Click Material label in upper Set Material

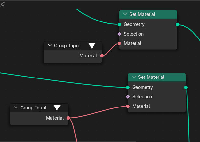pos(133,43)
